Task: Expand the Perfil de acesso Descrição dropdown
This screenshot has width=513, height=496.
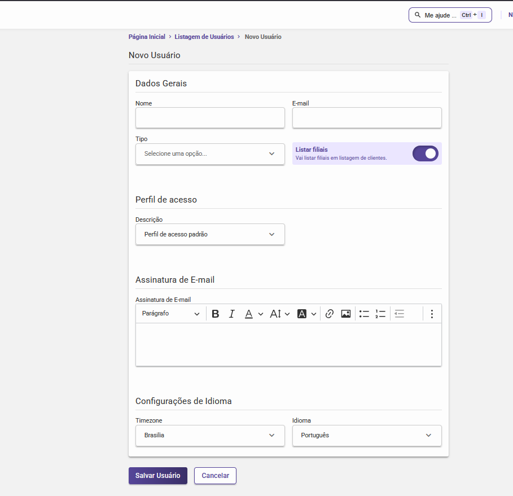Action: (210, 234)
